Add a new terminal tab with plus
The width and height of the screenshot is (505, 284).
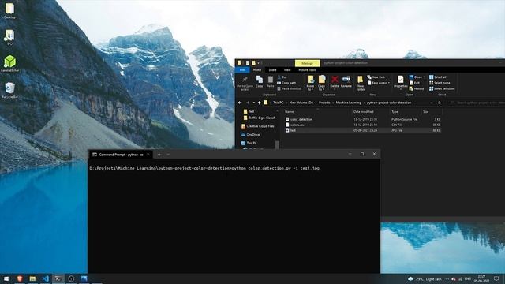pos(159,155)
